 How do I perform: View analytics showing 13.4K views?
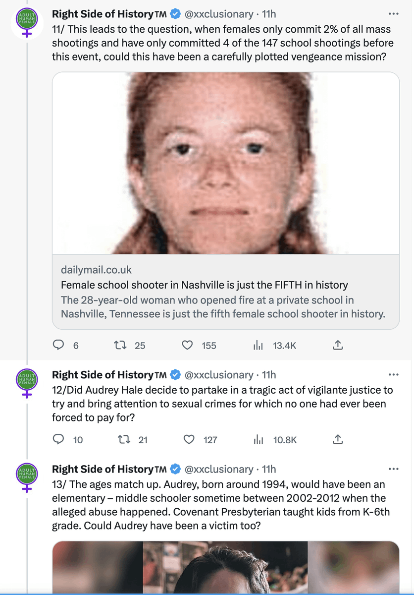click(x=258, y=345)
